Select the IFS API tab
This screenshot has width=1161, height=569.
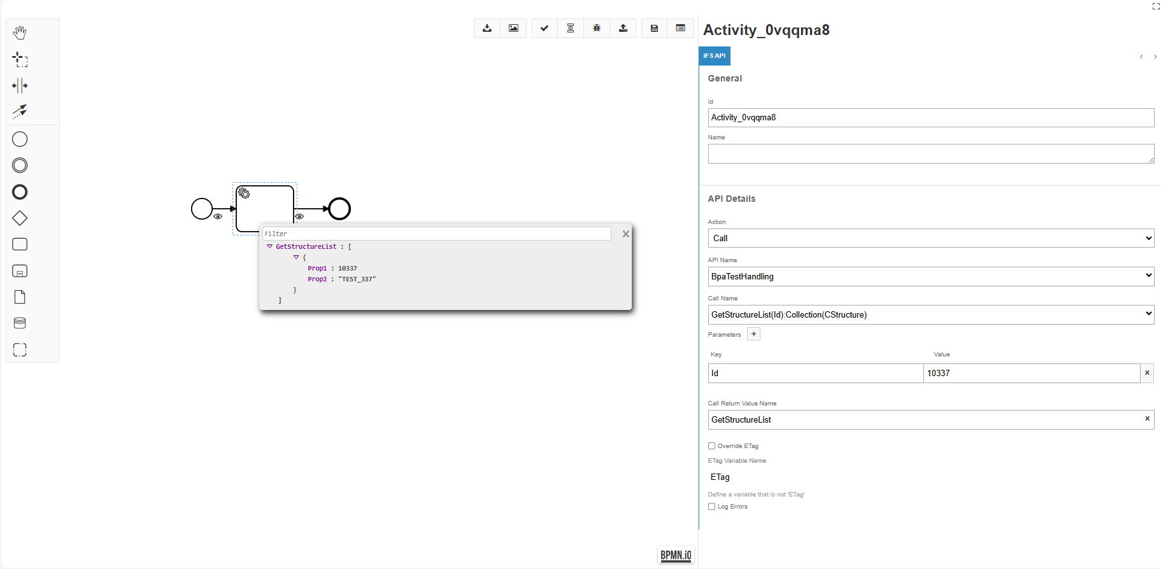pos(715,56)
